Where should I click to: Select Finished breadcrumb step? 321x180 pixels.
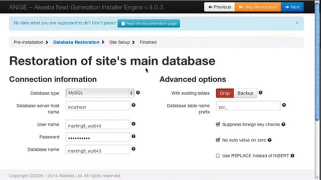point(148,42)
